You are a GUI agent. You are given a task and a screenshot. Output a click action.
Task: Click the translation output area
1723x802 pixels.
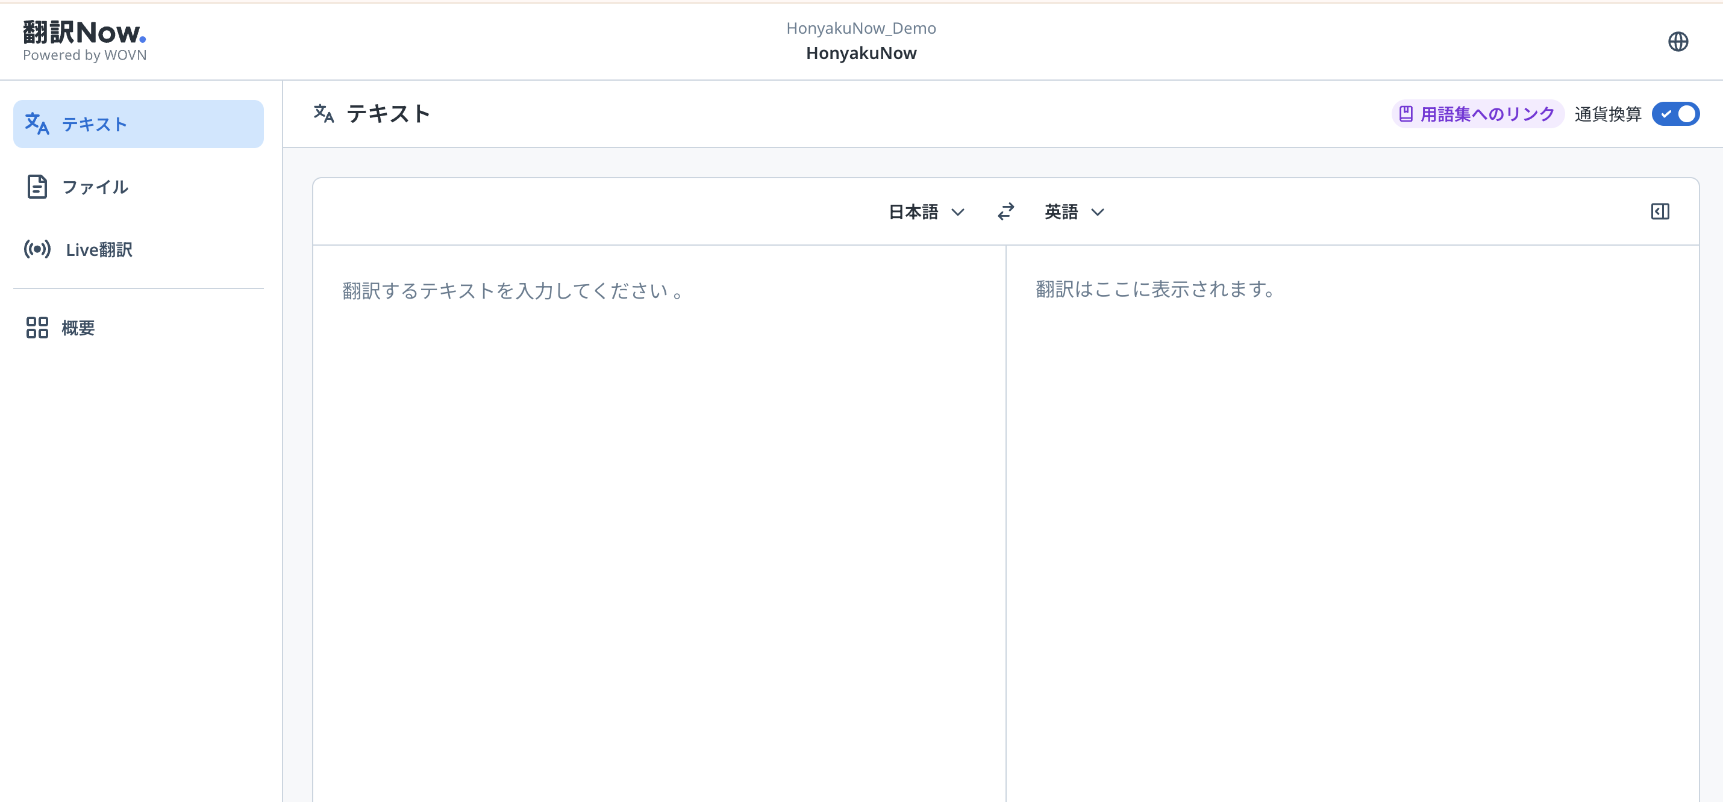(1352, 523)
